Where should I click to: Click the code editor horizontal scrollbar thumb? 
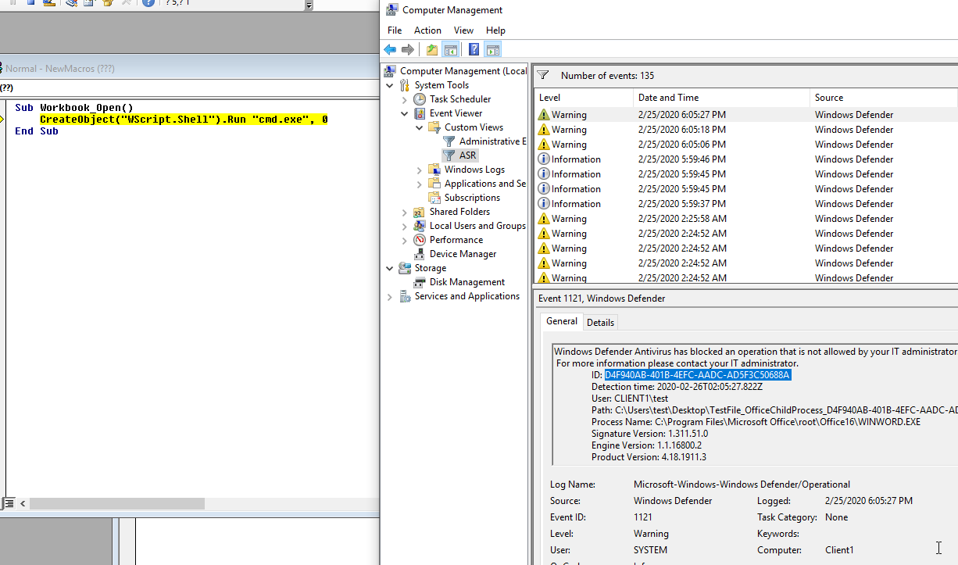[x=117, y=504]
